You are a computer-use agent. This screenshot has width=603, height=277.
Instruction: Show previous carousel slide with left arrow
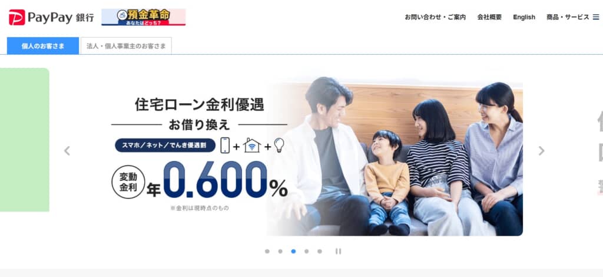point(67,151)
